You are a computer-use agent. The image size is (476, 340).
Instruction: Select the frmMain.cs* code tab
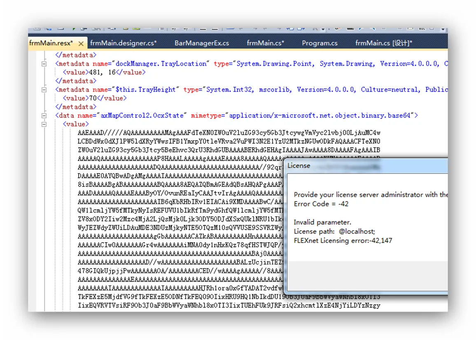coord(265,43)
